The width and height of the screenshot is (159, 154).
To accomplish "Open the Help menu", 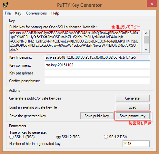I will [x=55, y=13].
